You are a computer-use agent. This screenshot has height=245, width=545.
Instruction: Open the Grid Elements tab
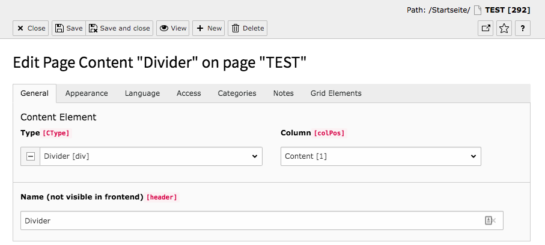click(336, 93)
